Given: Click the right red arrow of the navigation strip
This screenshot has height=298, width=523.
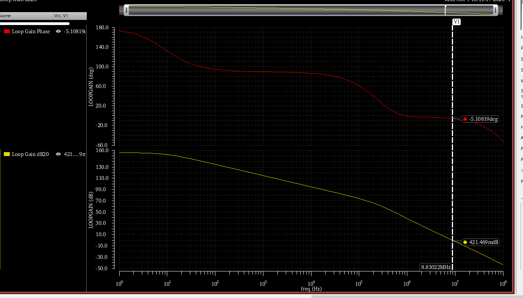Looking at the screenshot, I should point(500,10).
